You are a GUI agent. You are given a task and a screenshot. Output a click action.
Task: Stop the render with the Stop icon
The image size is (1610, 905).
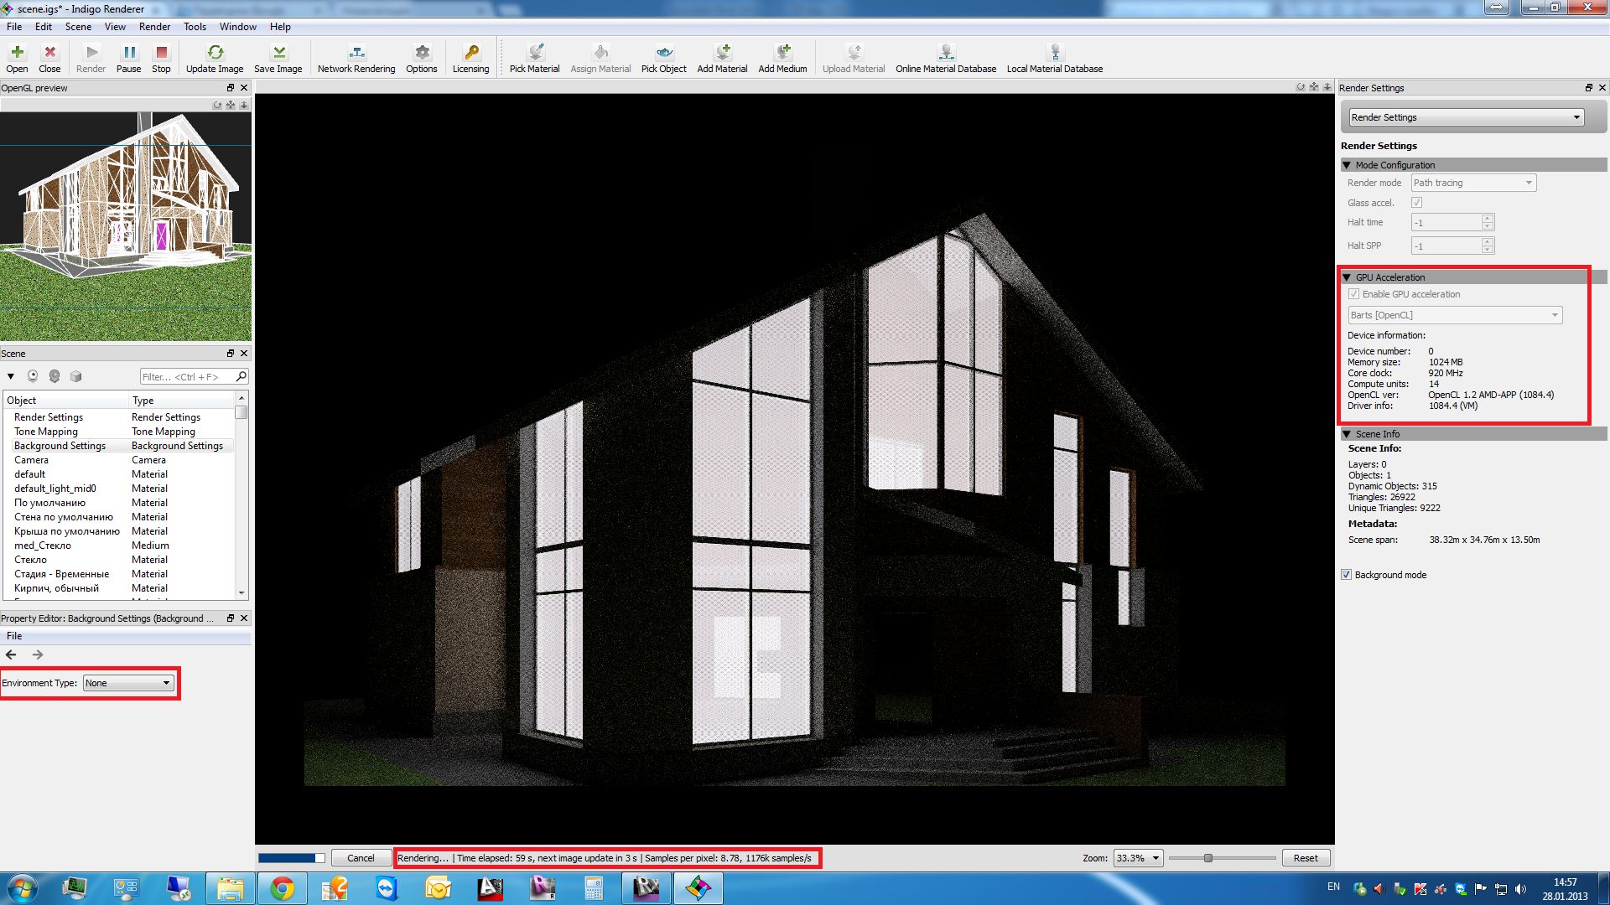coord(161,53)
